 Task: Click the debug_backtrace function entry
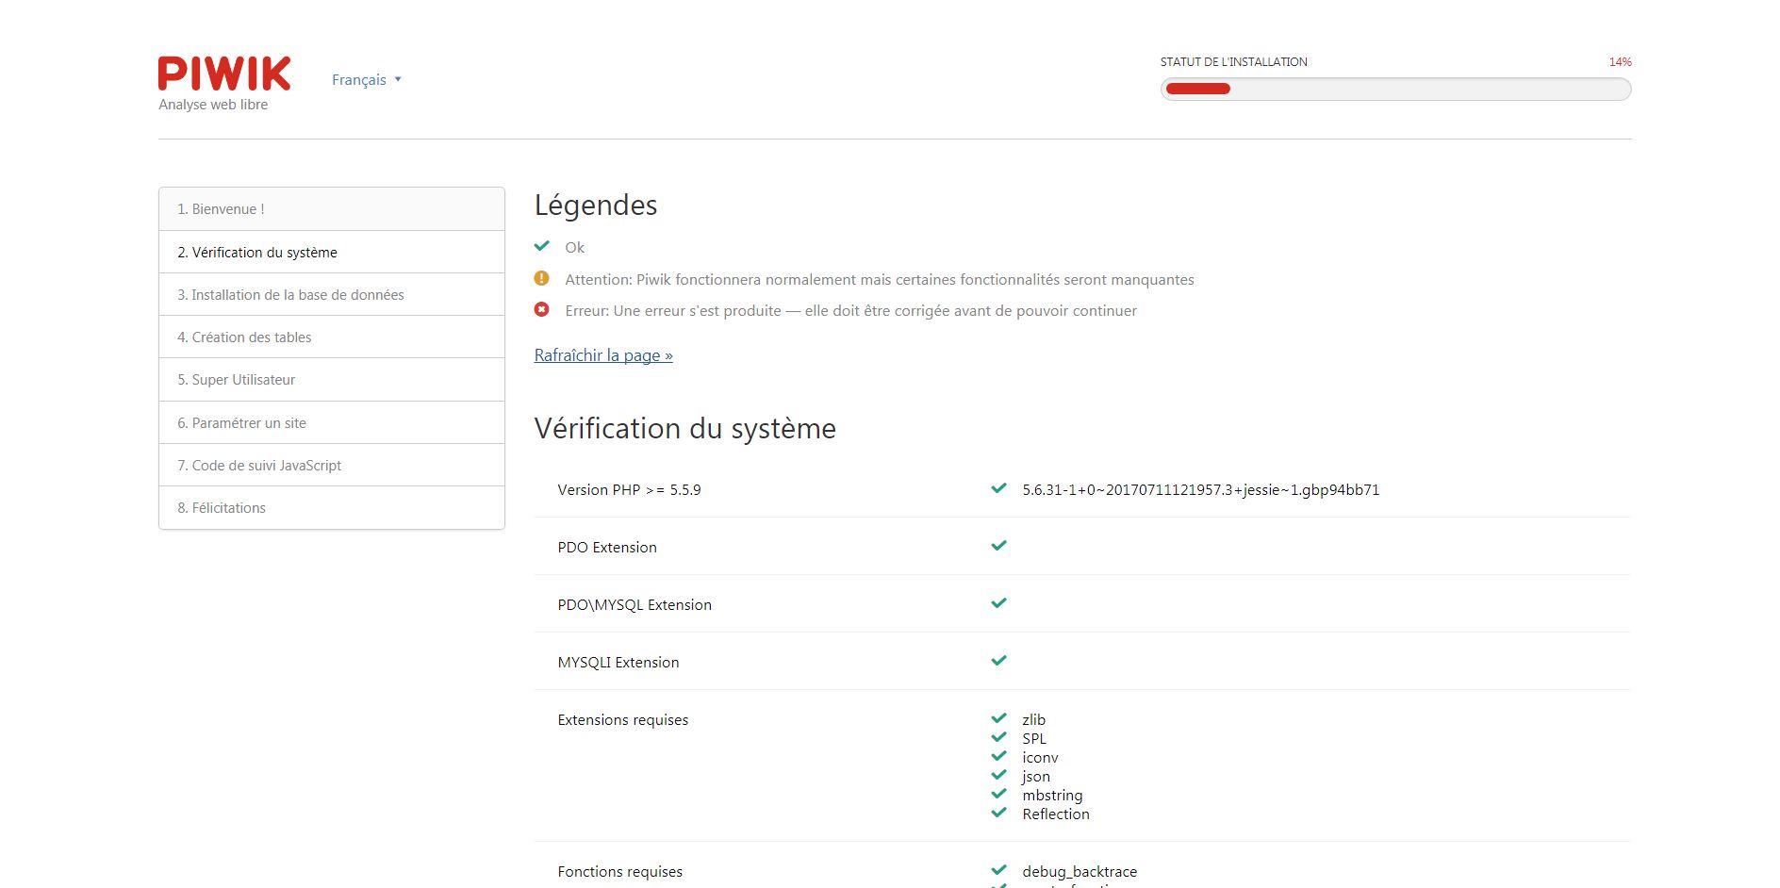pyautogui.click(x=1080, y=871)
